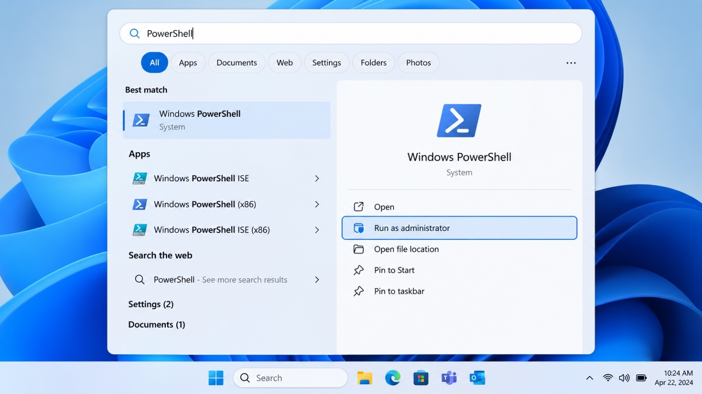Switch to the Folders filter tab

(x=373, y=63)
